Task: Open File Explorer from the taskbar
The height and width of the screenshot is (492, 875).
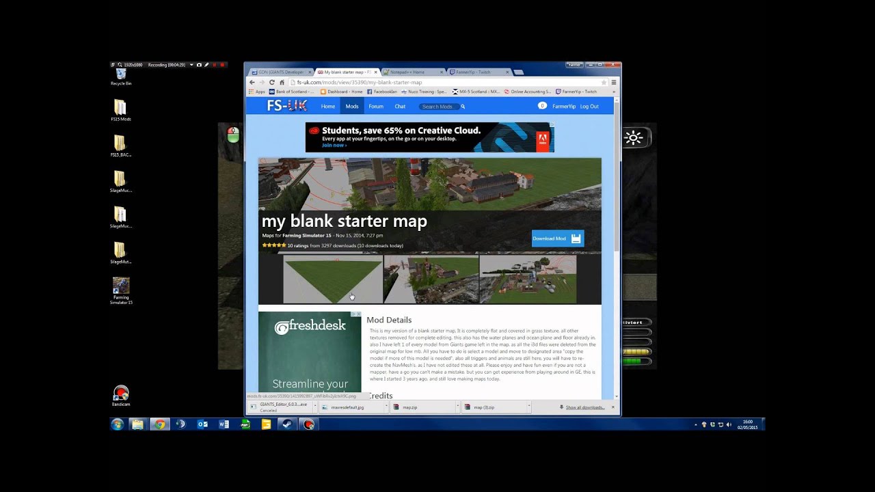Action: 138,424
